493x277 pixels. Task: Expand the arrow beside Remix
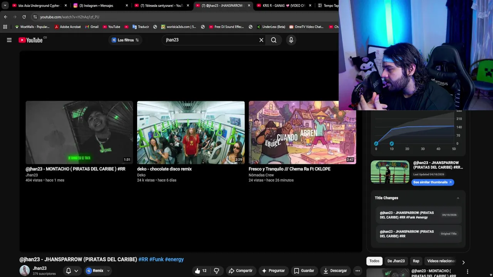pos(108,271)
